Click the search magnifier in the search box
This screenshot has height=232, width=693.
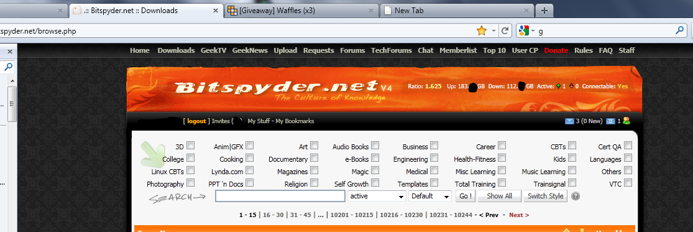point(680,30)
